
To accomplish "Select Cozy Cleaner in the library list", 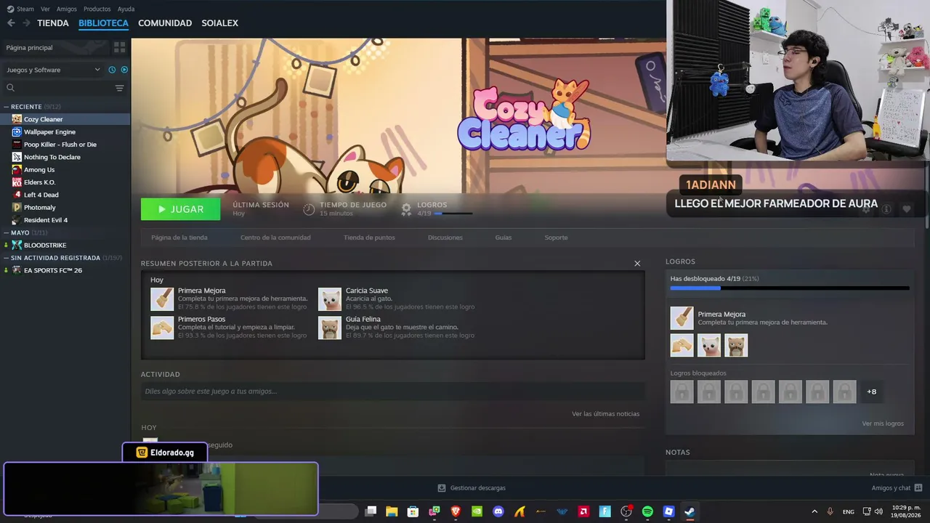I will tap(65, 119).
